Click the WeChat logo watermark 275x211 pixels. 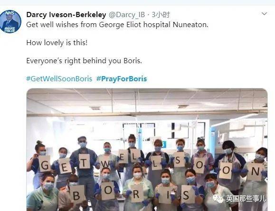tap(218, 199)
